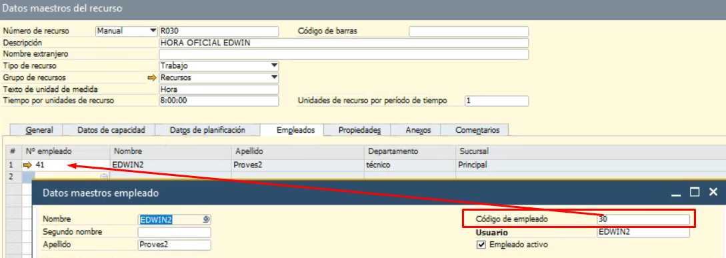Click the Segundo nombre input field
The image size is (726, 258).
coord(174,232)
